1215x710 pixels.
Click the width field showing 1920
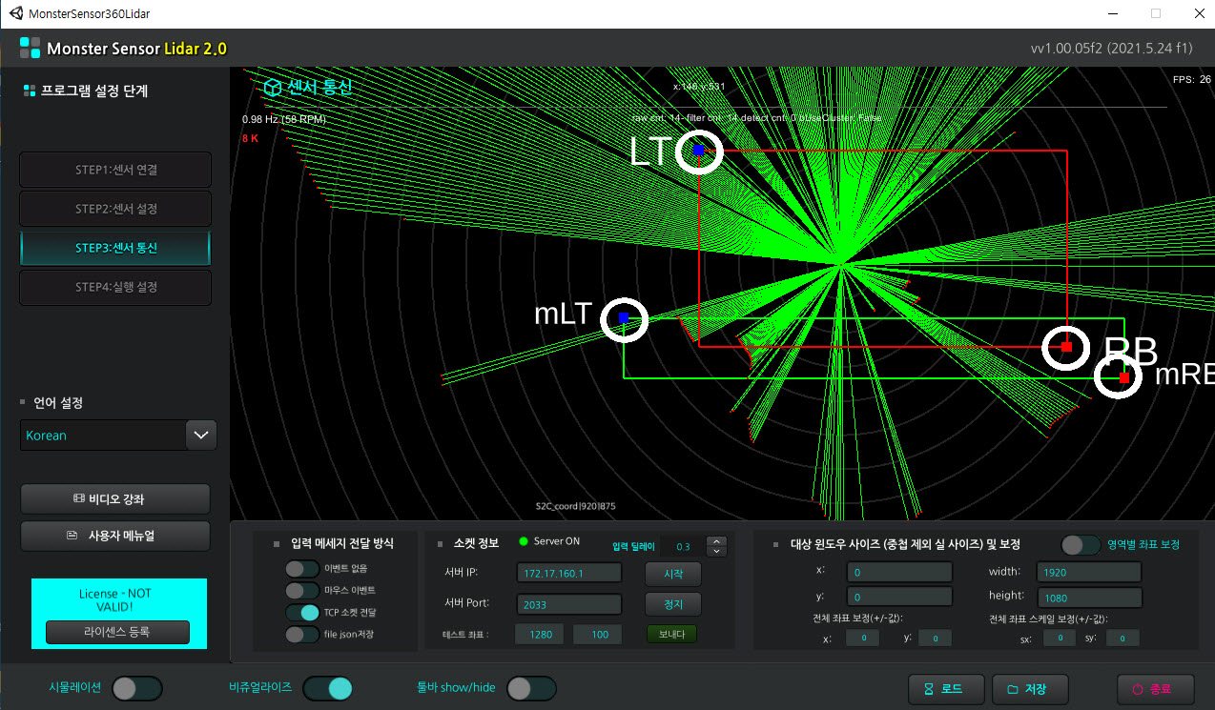[x=1089, y=572]
